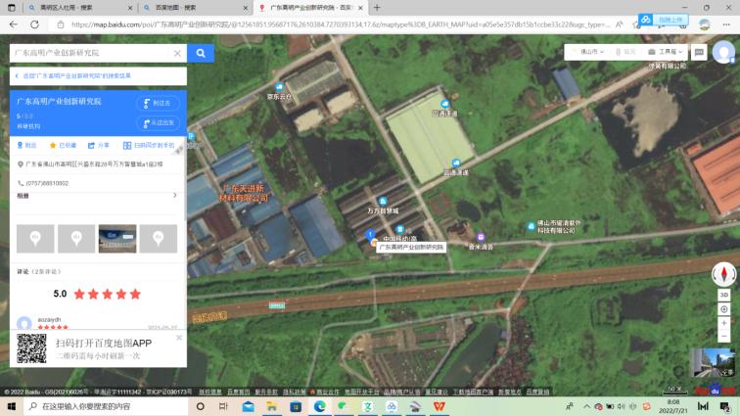
Task: Open the WPS Office taskbar icon
Action: point(439,406)
